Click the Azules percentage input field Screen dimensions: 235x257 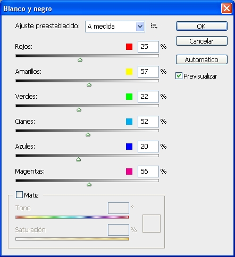click(148, 147)
